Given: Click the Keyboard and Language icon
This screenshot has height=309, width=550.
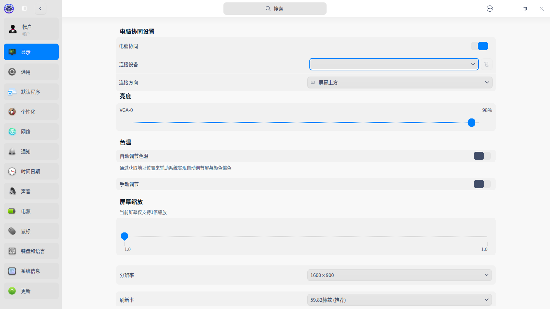Looking at the screenshot, I should (12, 251).
